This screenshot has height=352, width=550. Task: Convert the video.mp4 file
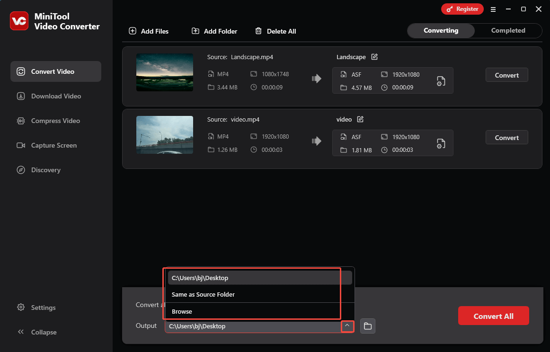[506, 137]
